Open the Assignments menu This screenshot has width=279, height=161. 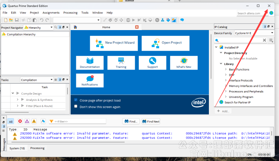[x=51, y=13]
